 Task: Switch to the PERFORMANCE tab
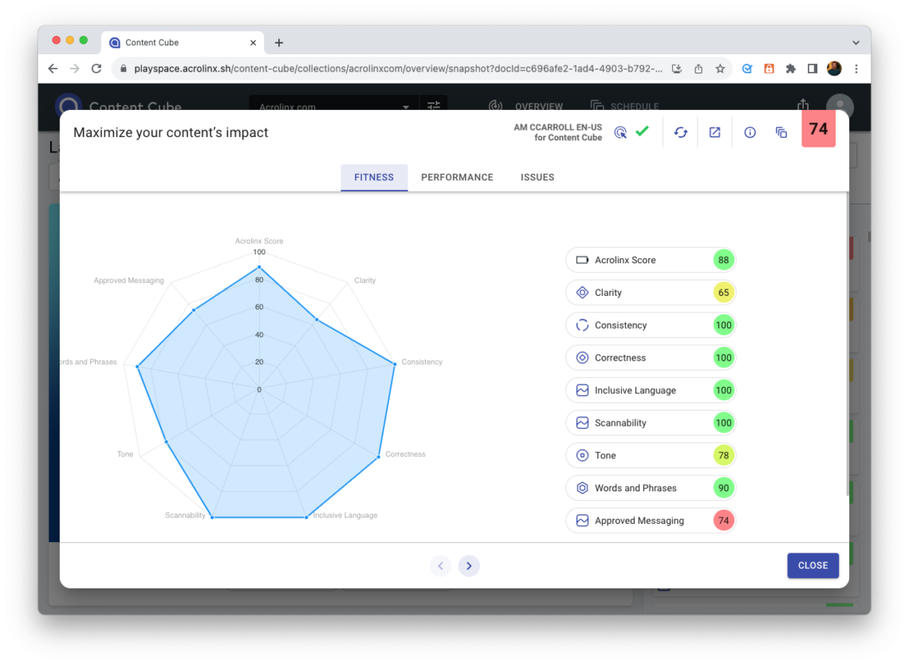(457, 177)
